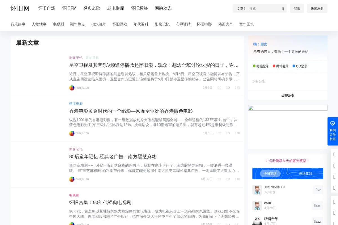The height and width of the screenshot is (225, 338).
Task: Open the 90年代经典电视剧 article title
Action: (100, 202)
